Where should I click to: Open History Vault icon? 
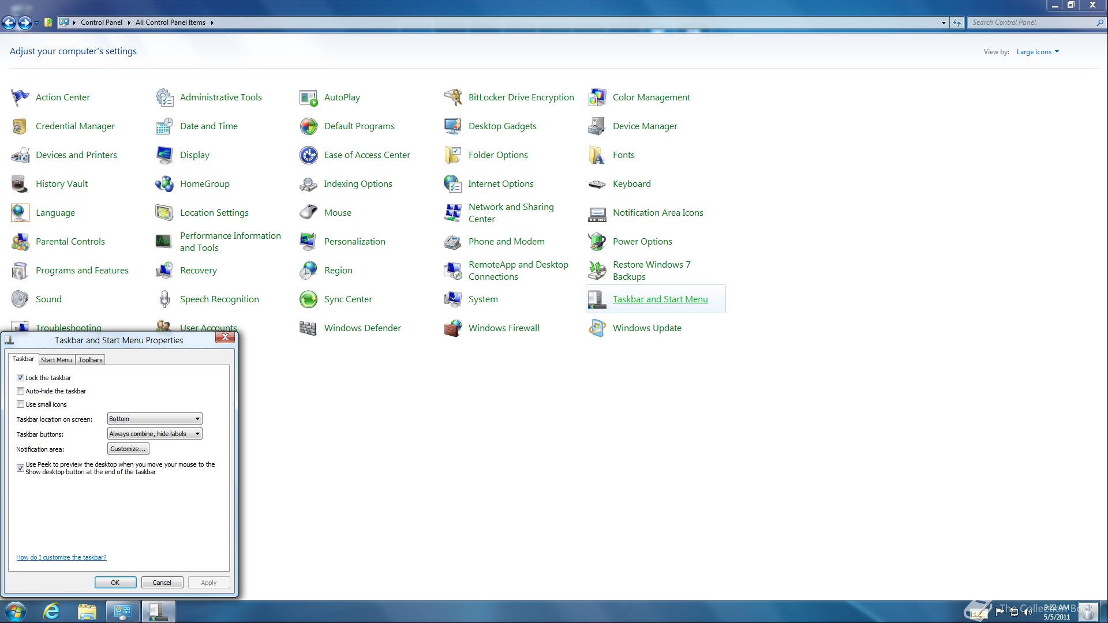pyautogui.click(x=20, y=184)
